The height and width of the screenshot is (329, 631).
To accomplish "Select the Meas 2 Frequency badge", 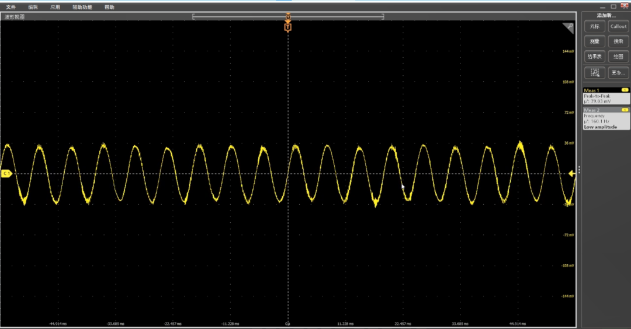I will tap(606, 118).
